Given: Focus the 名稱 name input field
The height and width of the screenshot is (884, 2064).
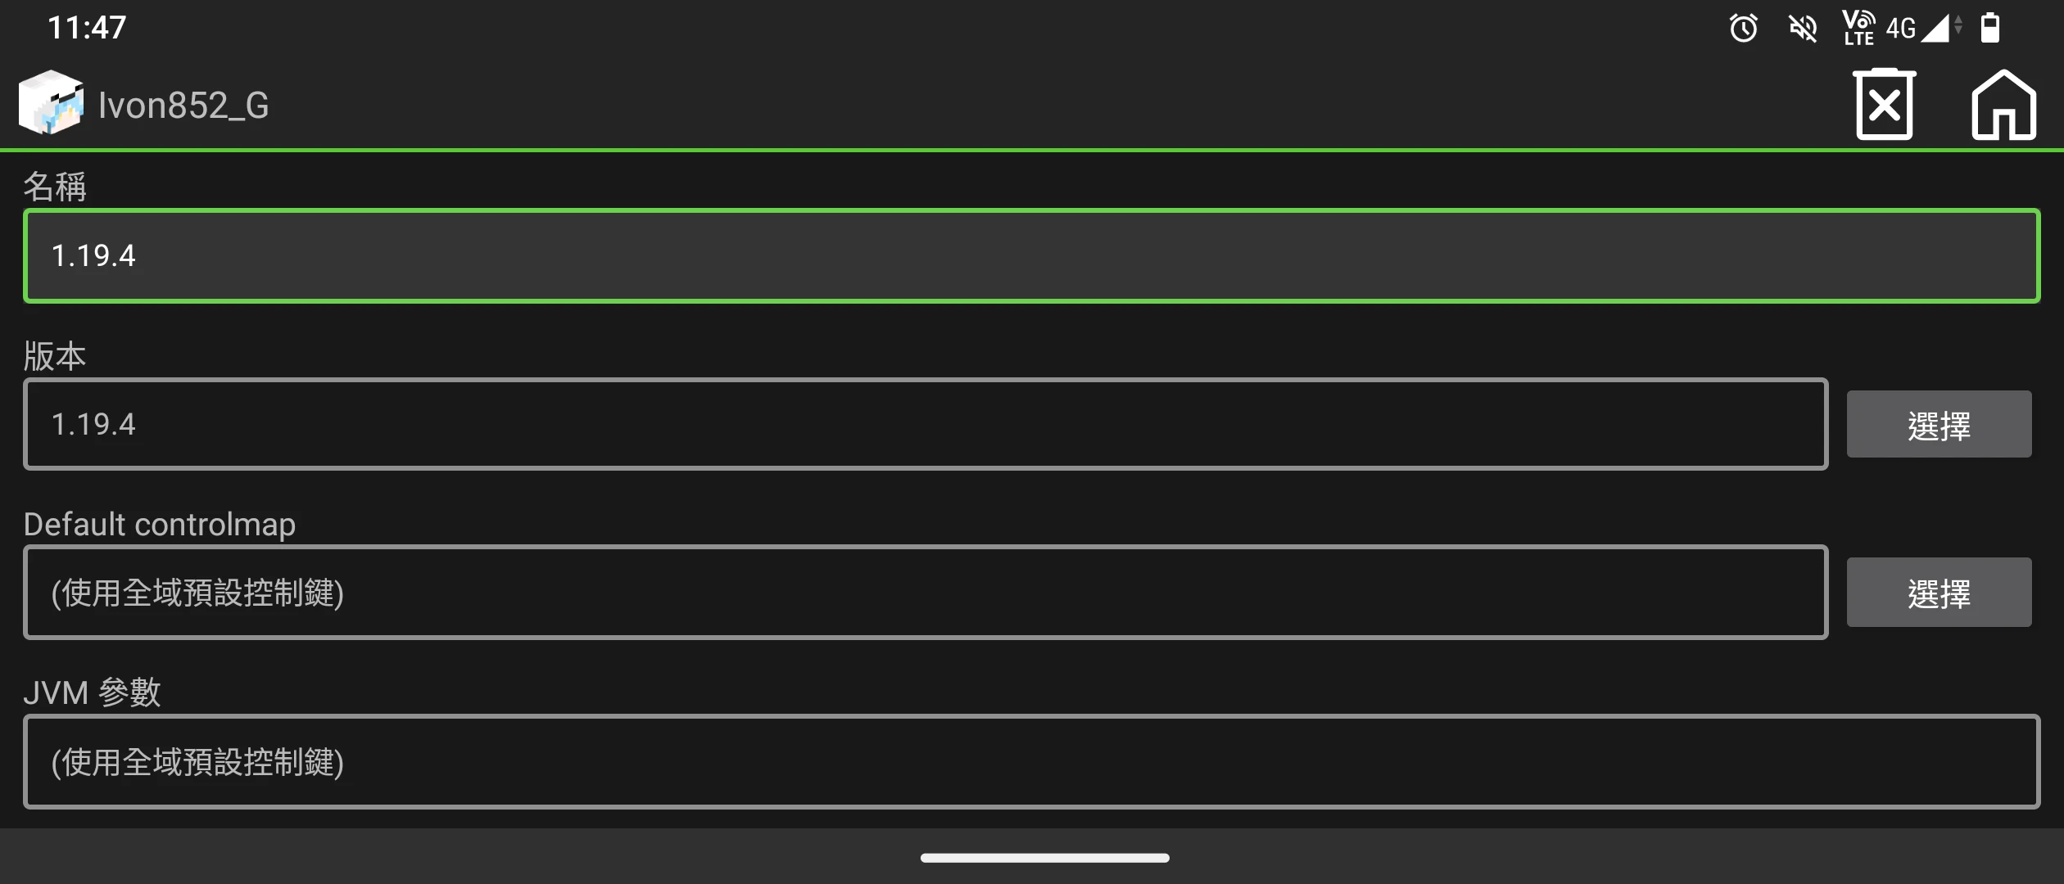Looking at the screenshot, I should (x=1031, y=256).
